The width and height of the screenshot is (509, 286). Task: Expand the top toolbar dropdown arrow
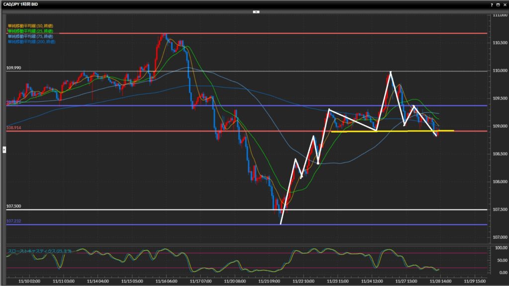255,11
